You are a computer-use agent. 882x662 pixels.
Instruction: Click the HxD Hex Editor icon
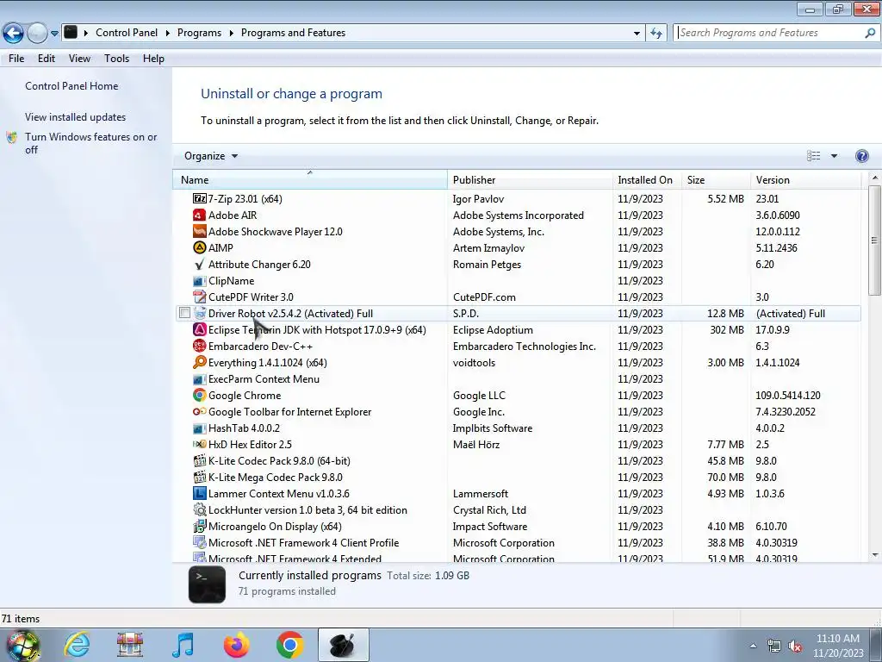point(199,444)
